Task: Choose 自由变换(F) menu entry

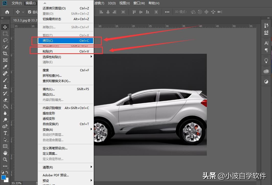Action: [65, 124]
